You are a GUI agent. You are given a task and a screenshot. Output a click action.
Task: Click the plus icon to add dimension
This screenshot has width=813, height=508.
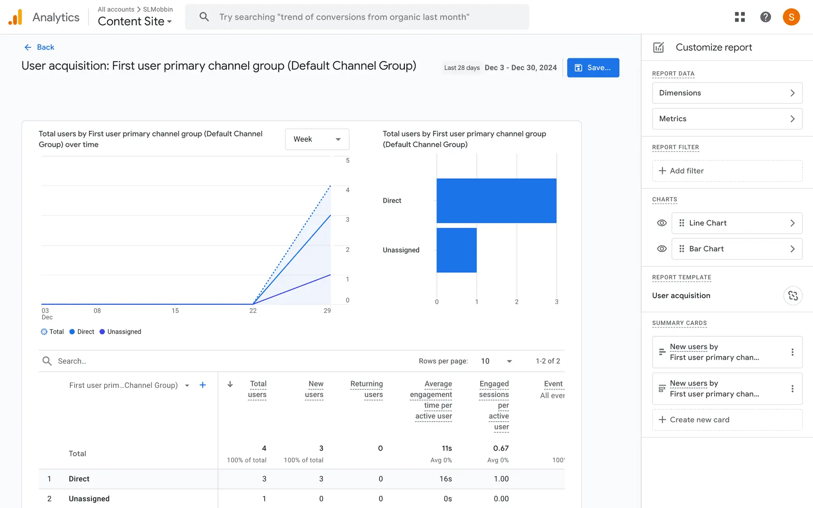pyautogui.click(x=202, y=385)
